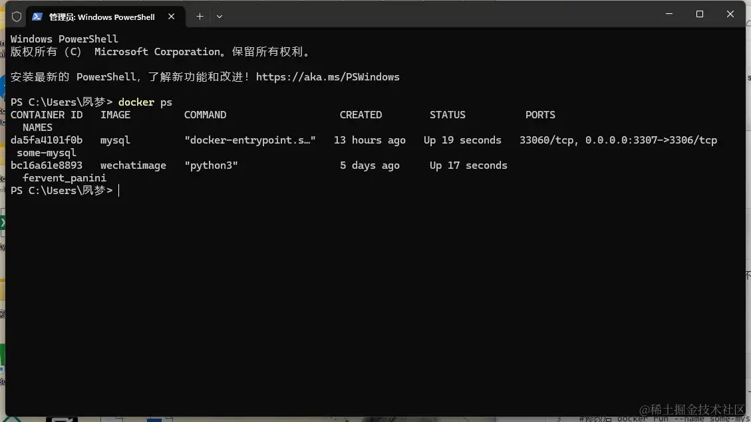Click '5 days ago' created value
This screenshot has height=422, width=751.
[370, 165]
